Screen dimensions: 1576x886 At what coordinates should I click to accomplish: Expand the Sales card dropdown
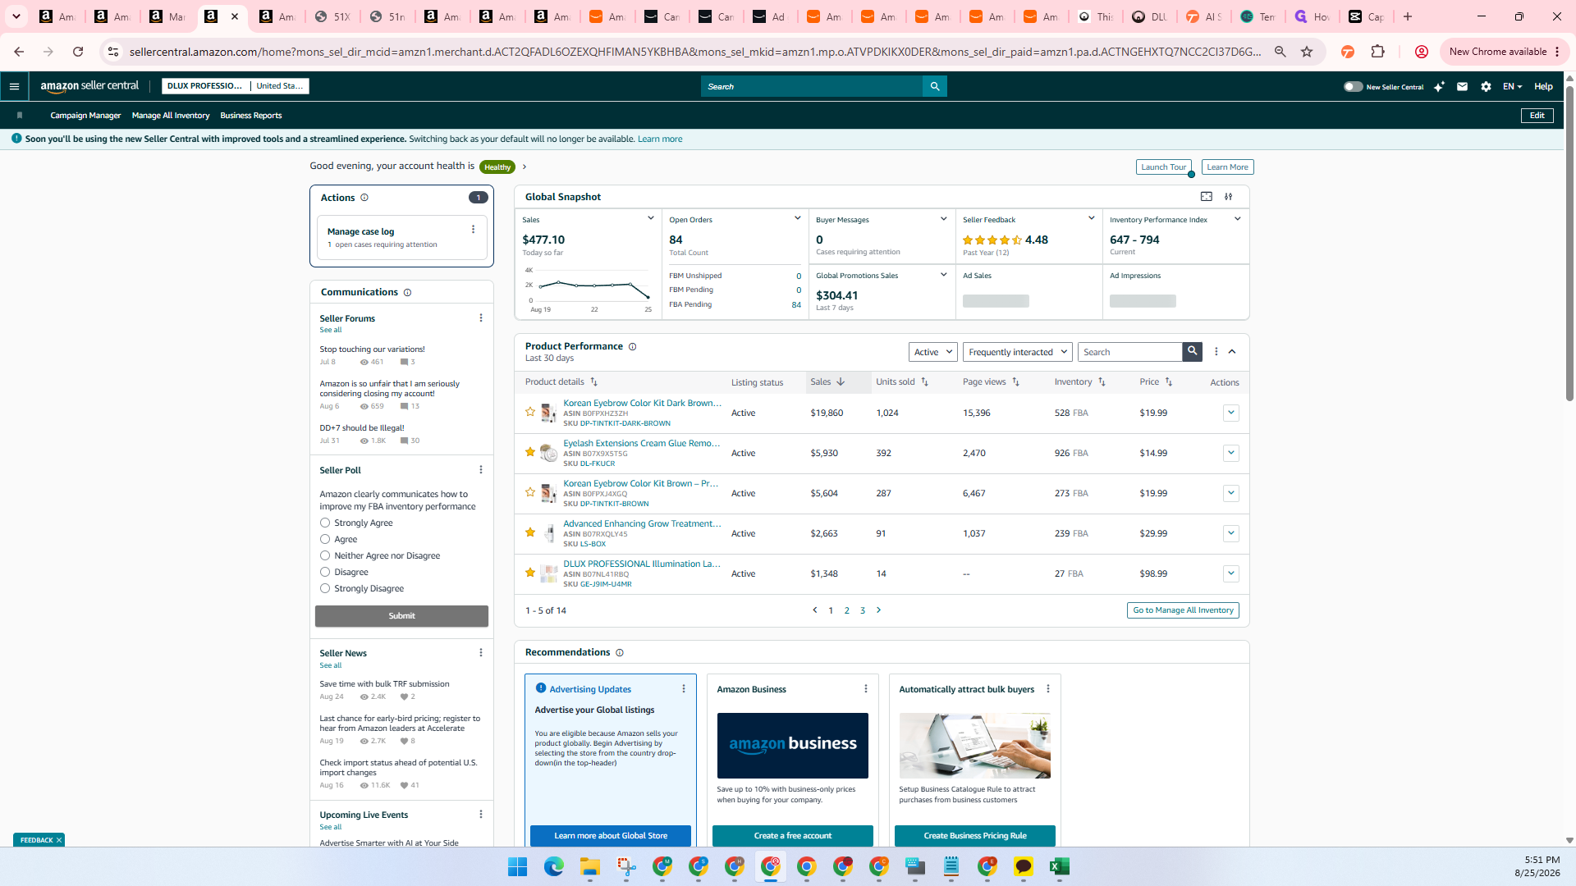[x=651, y=218]
